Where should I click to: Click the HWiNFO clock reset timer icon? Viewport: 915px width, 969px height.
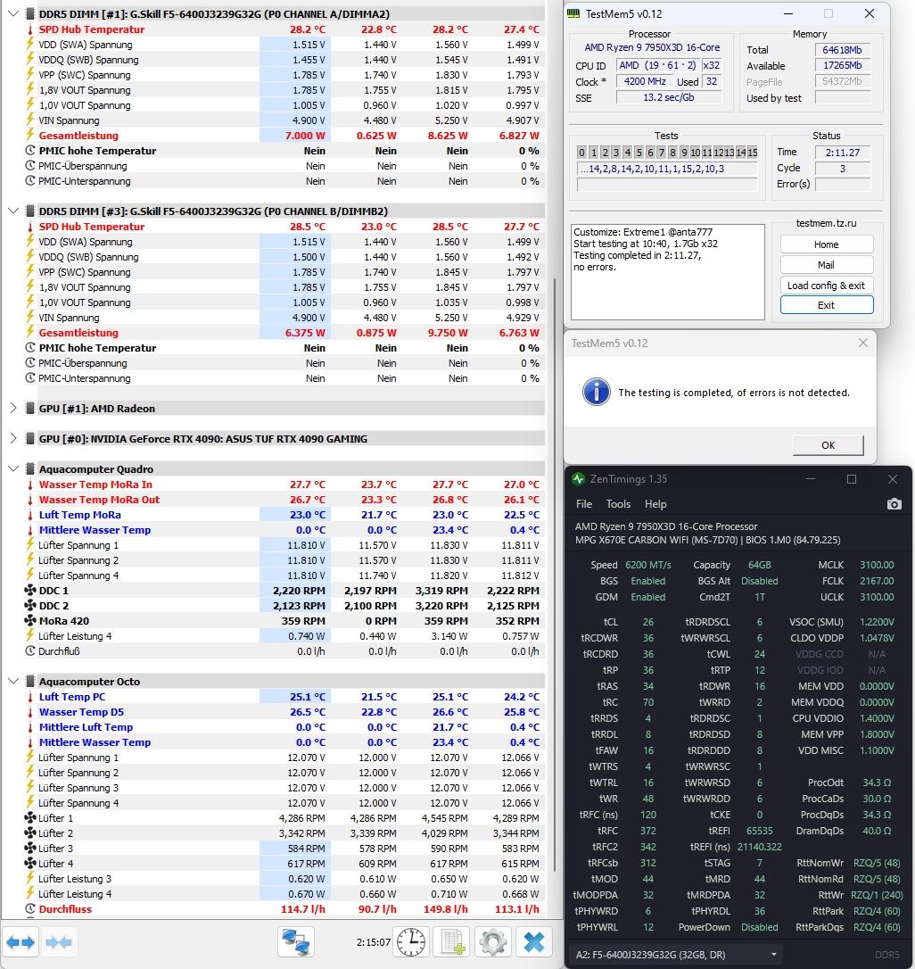pos(411,942)
